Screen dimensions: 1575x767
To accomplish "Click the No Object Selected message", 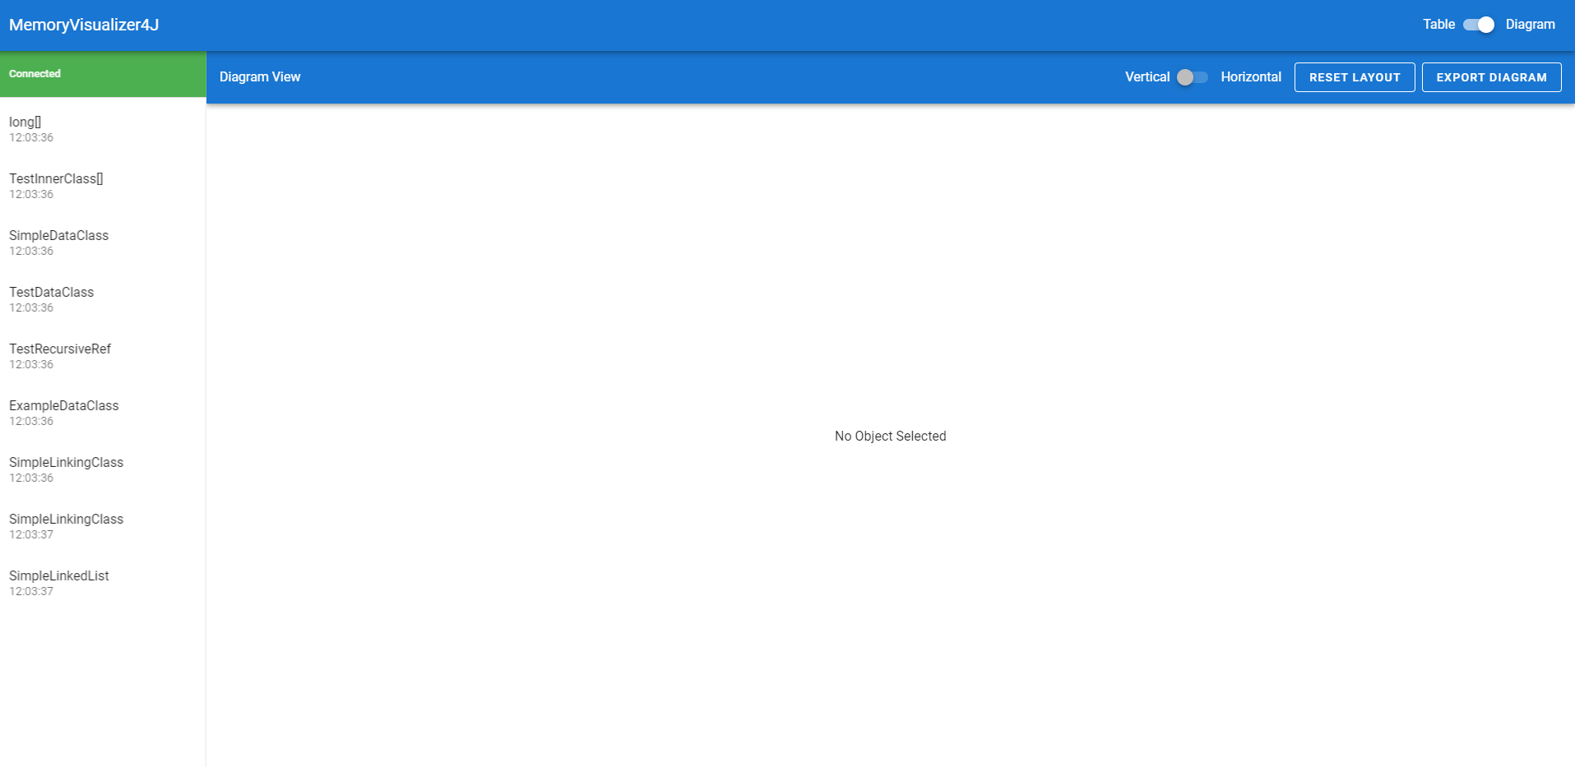I will [890, 436].
